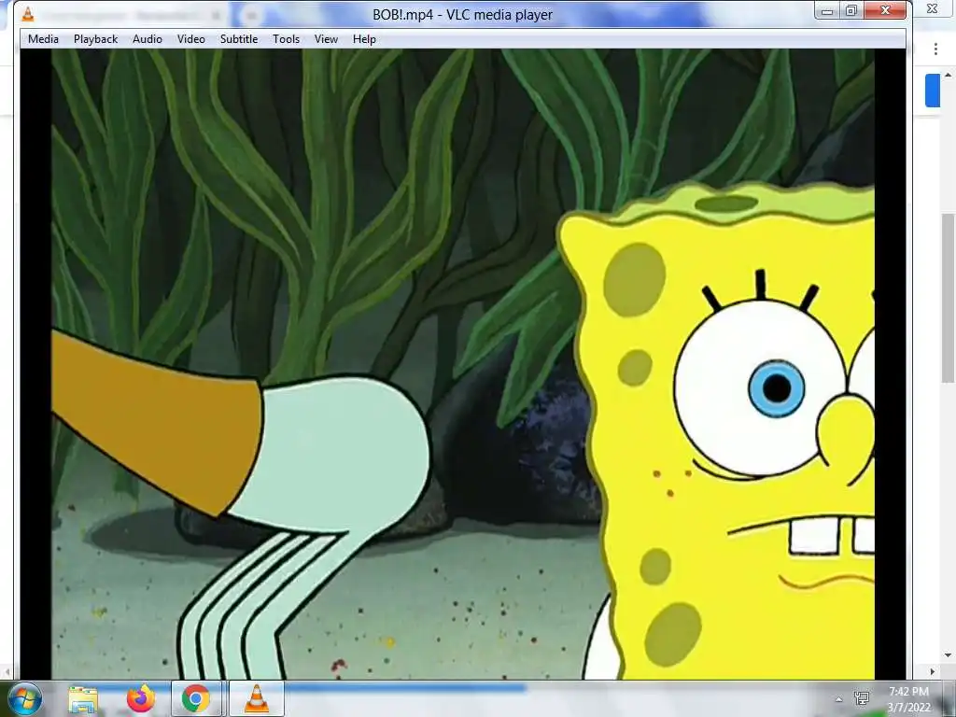Screen dimensions: 956x717
Task: Open the Video menu
Action: coord(190,39)
